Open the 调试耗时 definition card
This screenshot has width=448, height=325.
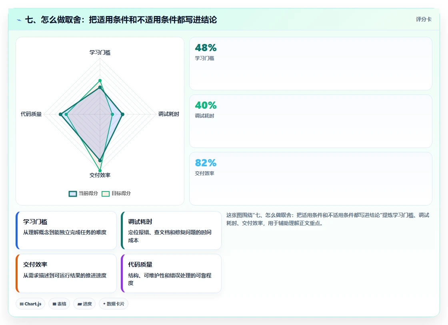tap(171, 231)
